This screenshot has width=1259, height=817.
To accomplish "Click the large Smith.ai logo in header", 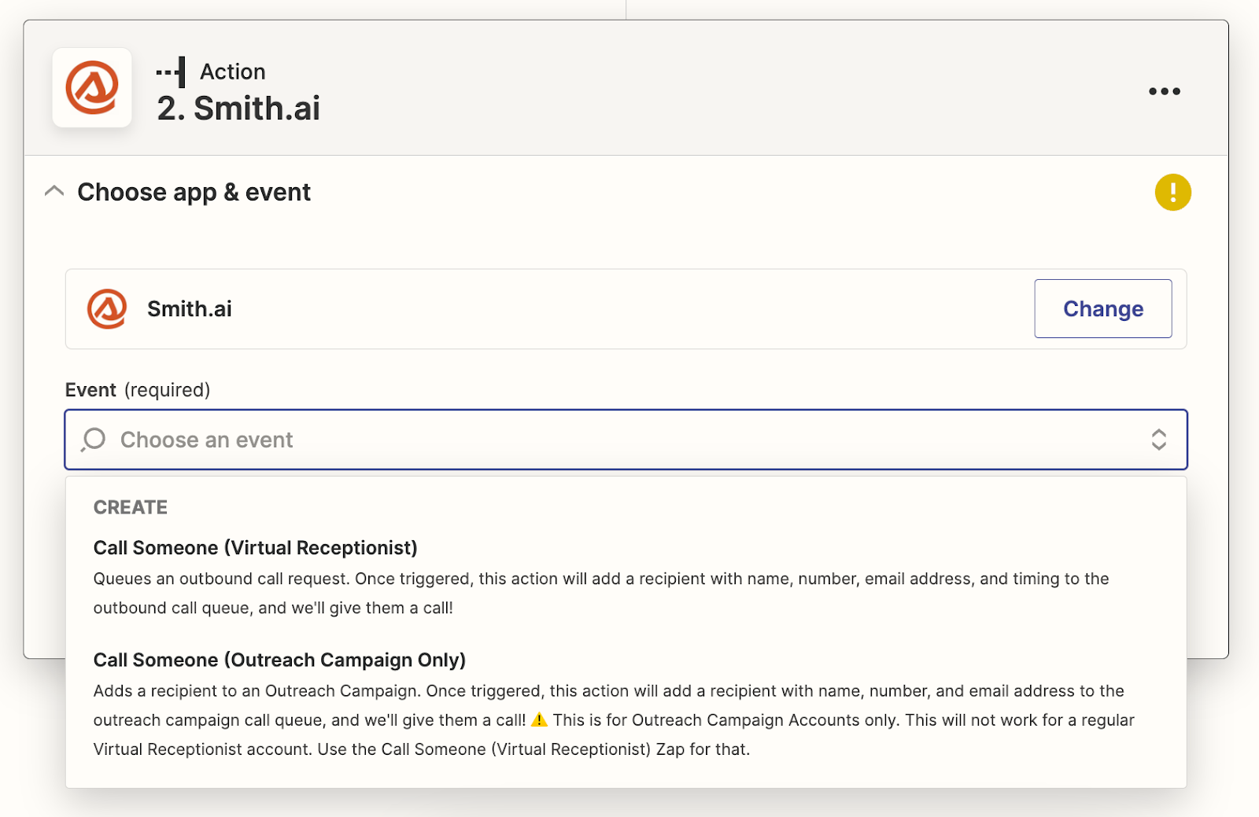I will tap(92, 87).
